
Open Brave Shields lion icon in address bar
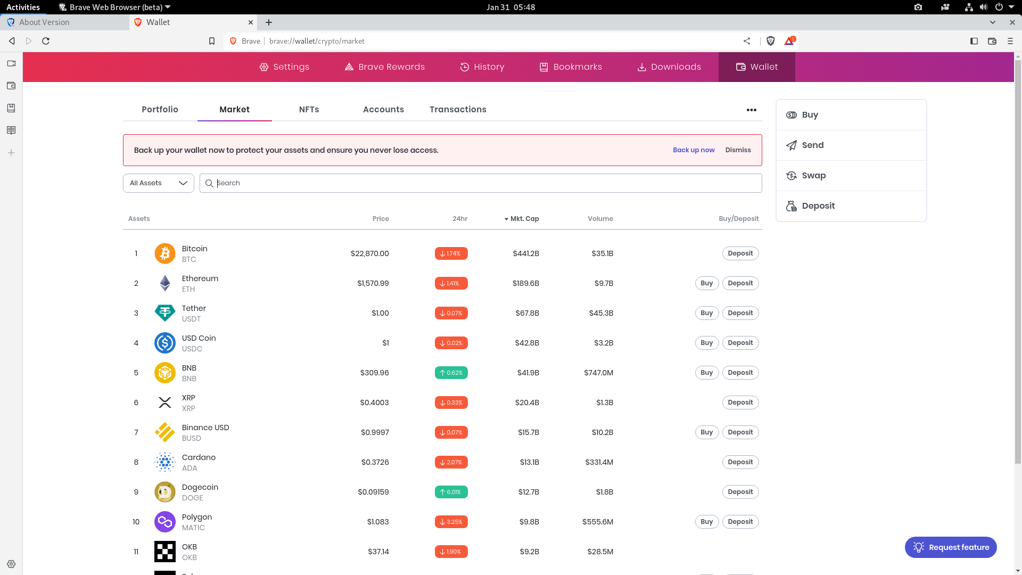point(771,41)
